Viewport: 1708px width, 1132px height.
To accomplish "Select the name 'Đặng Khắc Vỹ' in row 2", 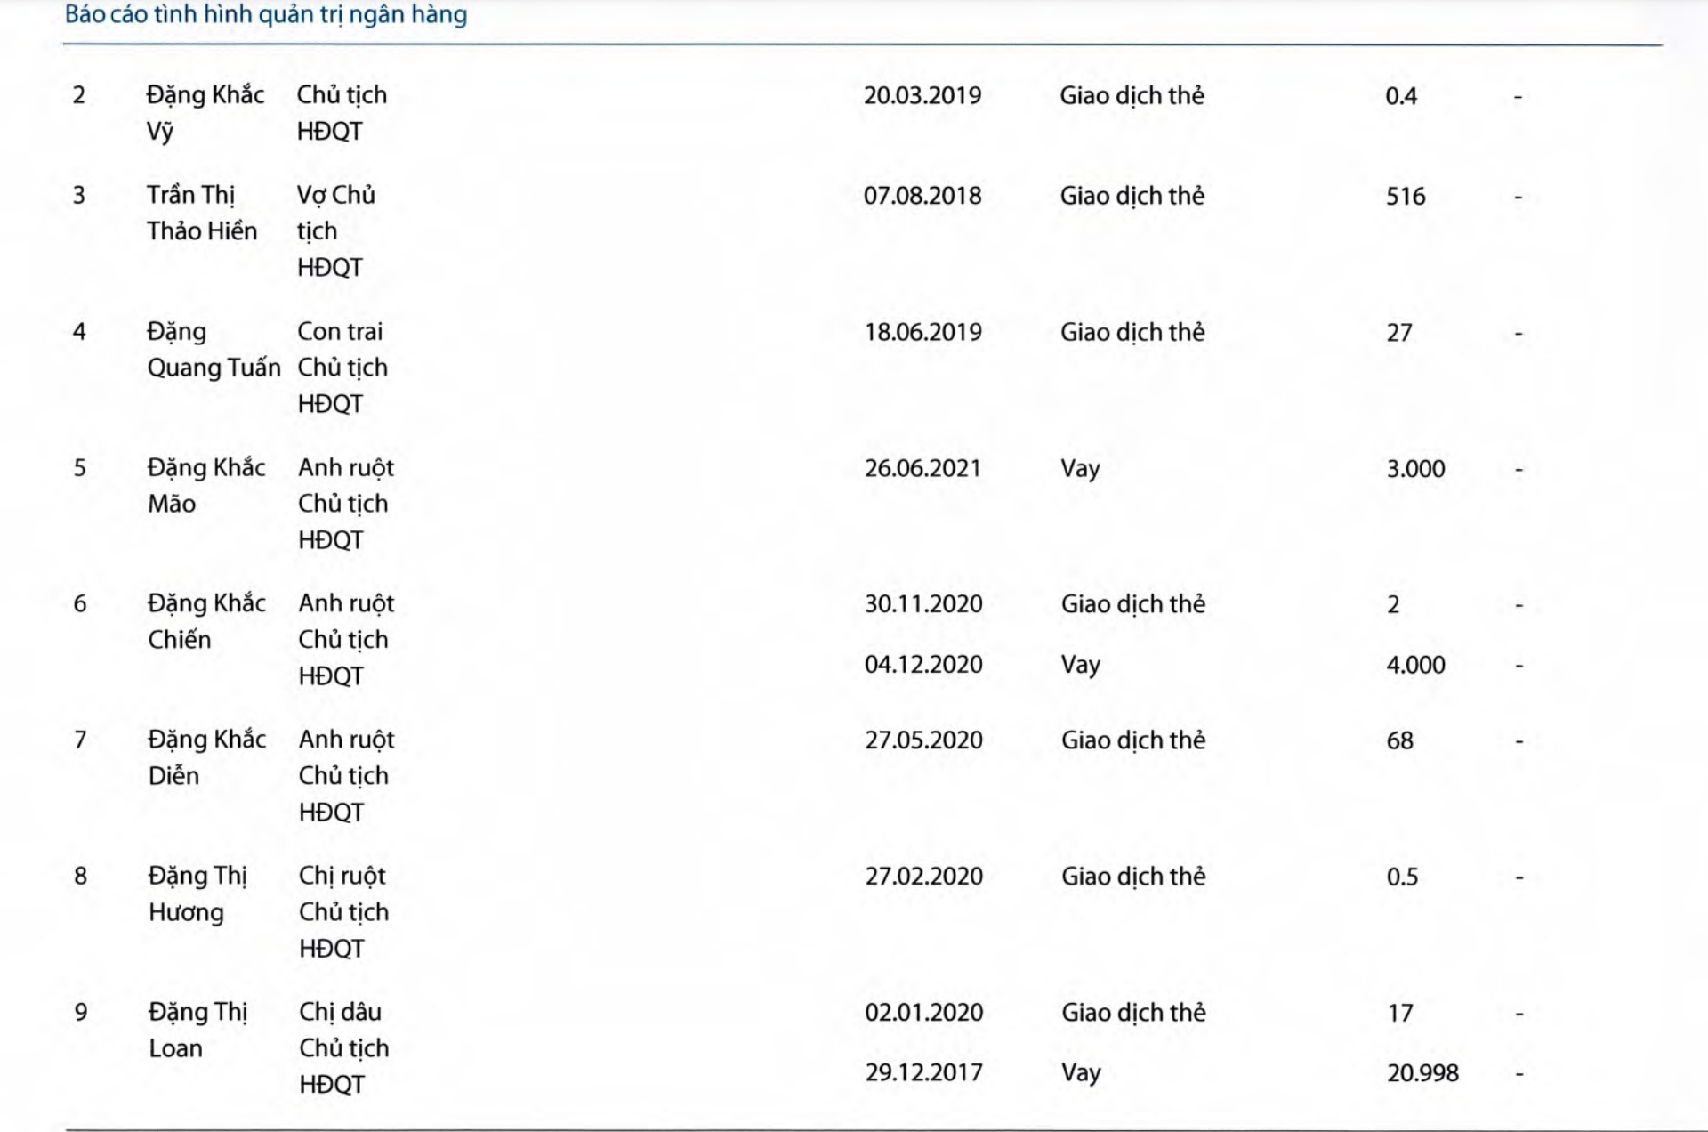I will [x=205, y=113].
